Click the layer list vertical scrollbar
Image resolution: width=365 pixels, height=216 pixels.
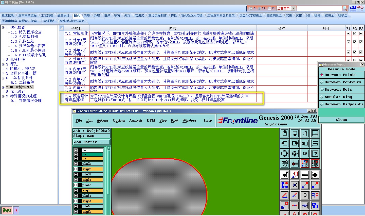coord(108,181)
